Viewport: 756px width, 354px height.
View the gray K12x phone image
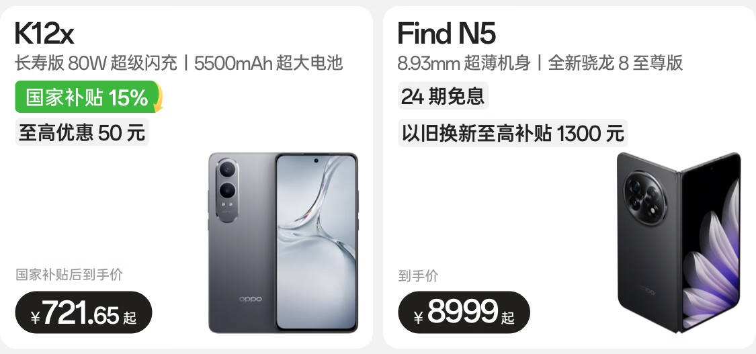[283, 242]
